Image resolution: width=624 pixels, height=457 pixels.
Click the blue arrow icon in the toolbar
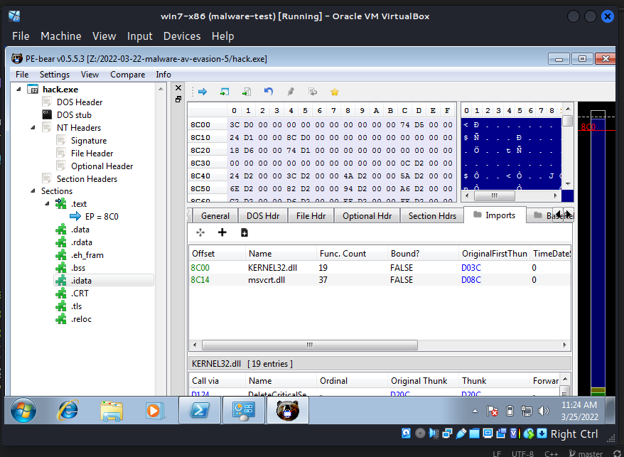(x=203, y=92)
